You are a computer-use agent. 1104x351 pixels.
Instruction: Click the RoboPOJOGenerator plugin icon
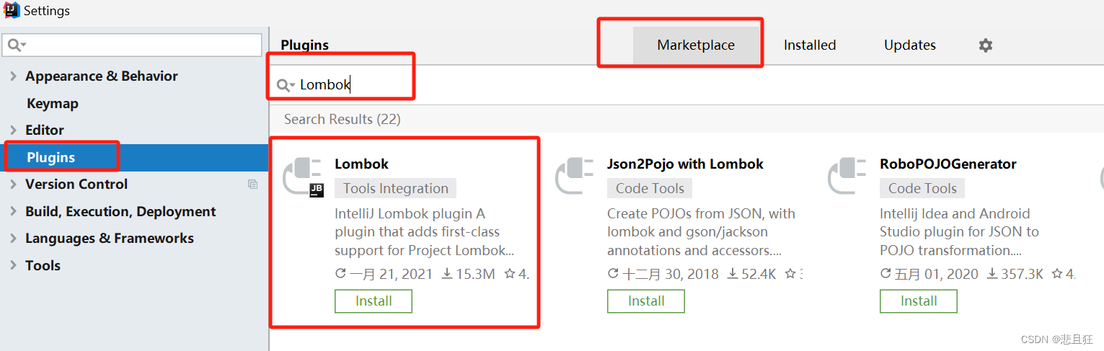coord(848,177)
